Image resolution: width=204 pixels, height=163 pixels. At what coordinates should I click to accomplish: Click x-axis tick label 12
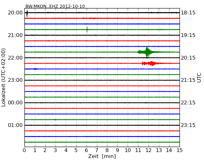148,150
